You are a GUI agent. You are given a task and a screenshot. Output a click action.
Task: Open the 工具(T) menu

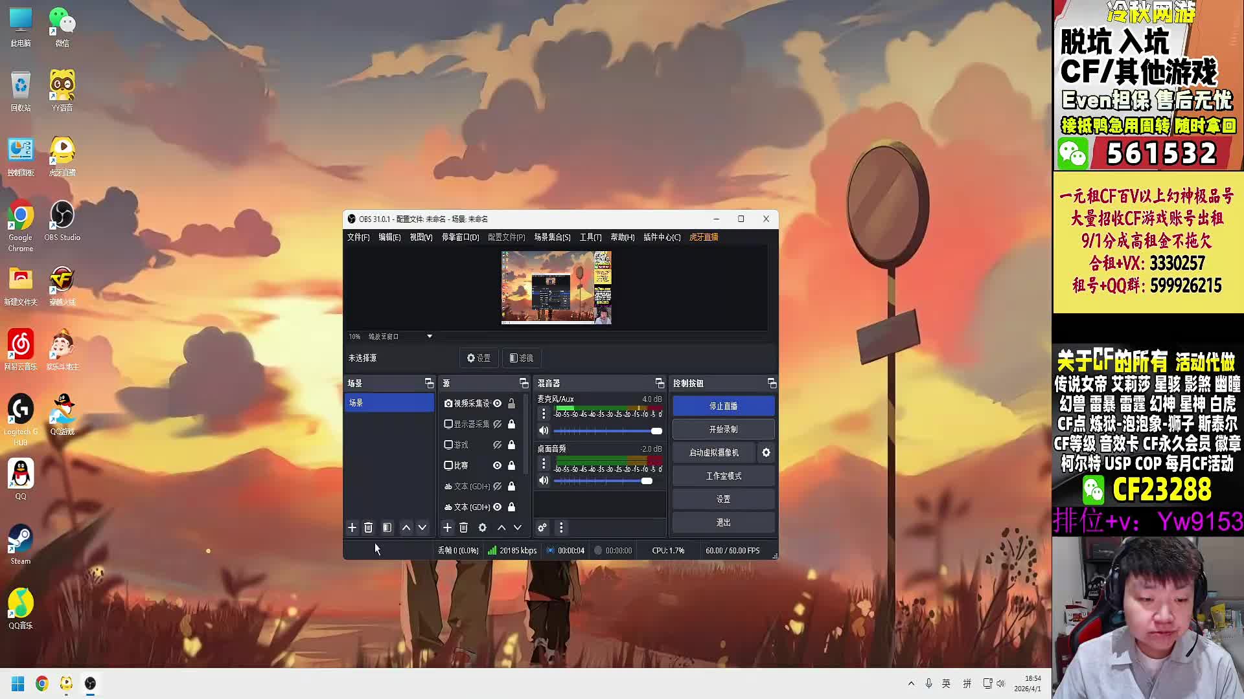(590, 238)
